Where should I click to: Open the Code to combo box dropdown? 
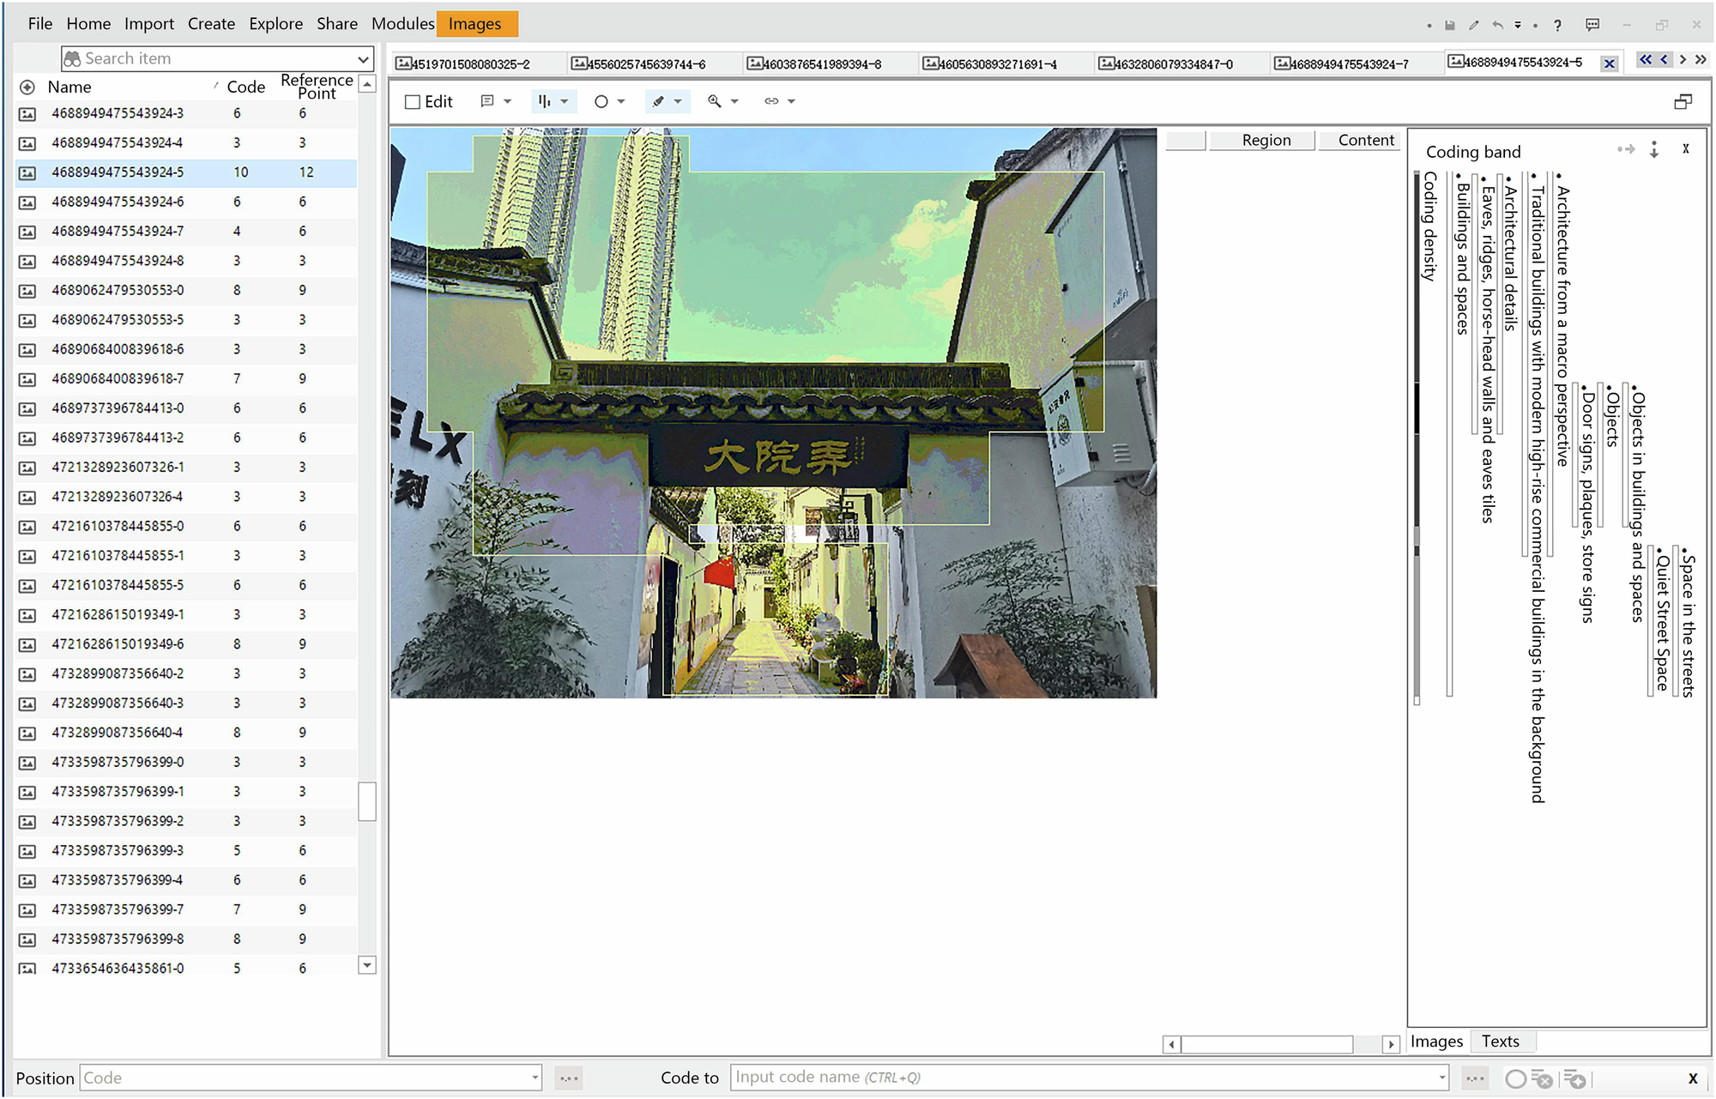[1442, 1078]
